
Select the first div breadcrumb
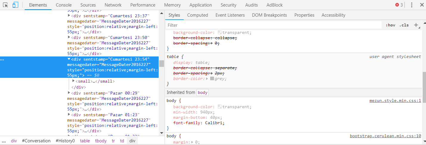[x=14, y=141]
